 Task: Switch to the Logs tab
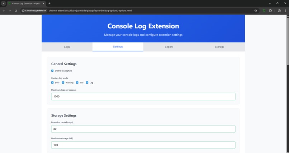[67, 47]
